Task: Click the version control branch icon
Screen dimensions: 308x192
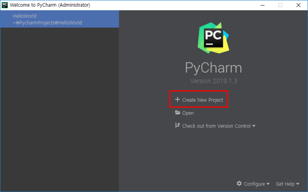Action: point(177,125)
